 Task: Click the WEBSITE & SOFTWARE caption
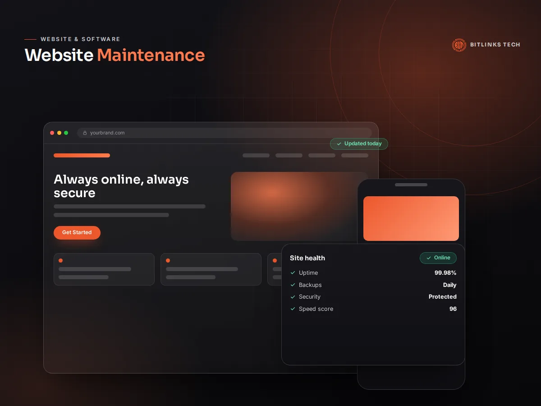click(80, 39)
